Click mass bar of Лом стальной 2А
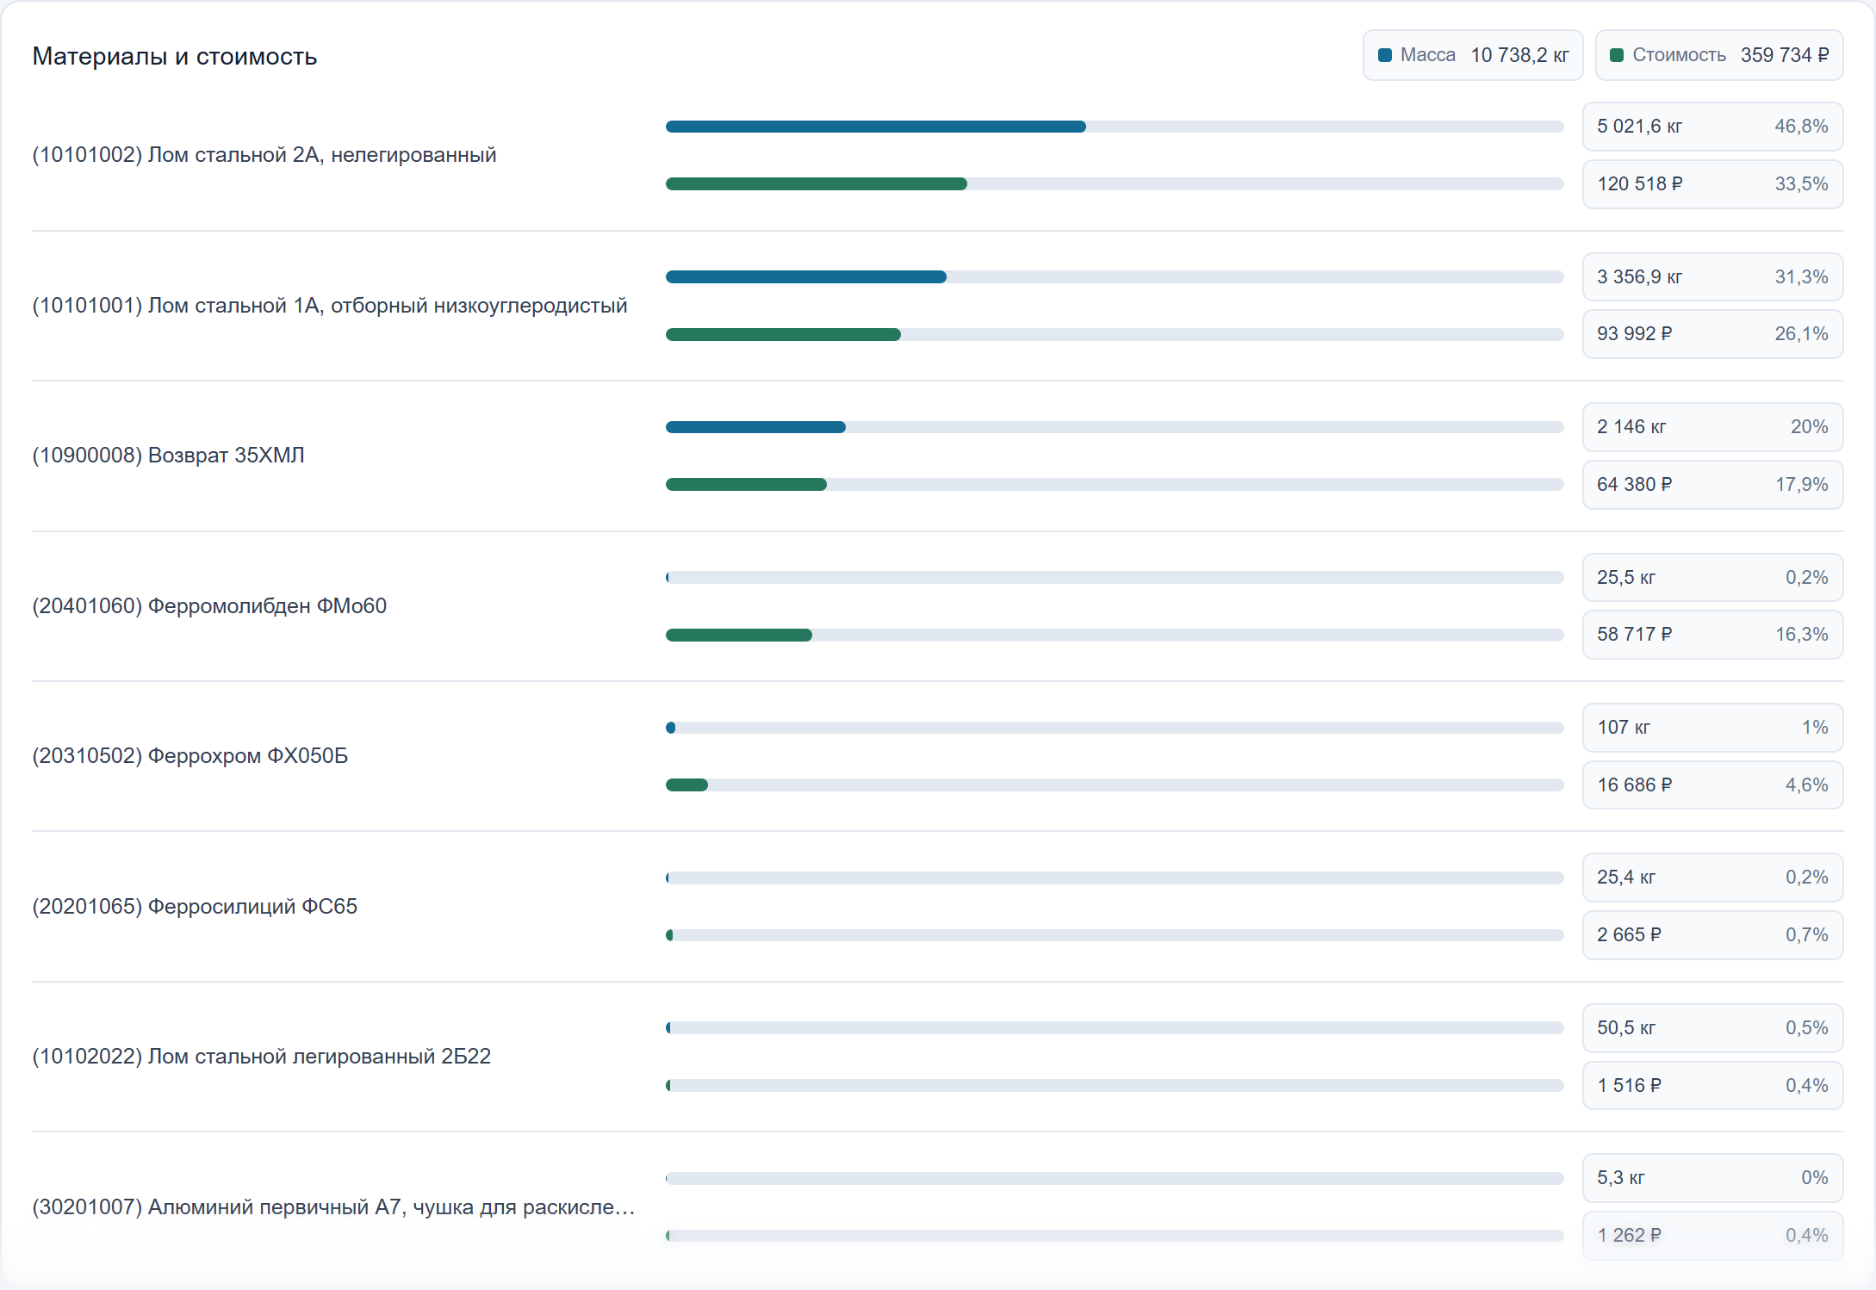 tap(1115, 127)
